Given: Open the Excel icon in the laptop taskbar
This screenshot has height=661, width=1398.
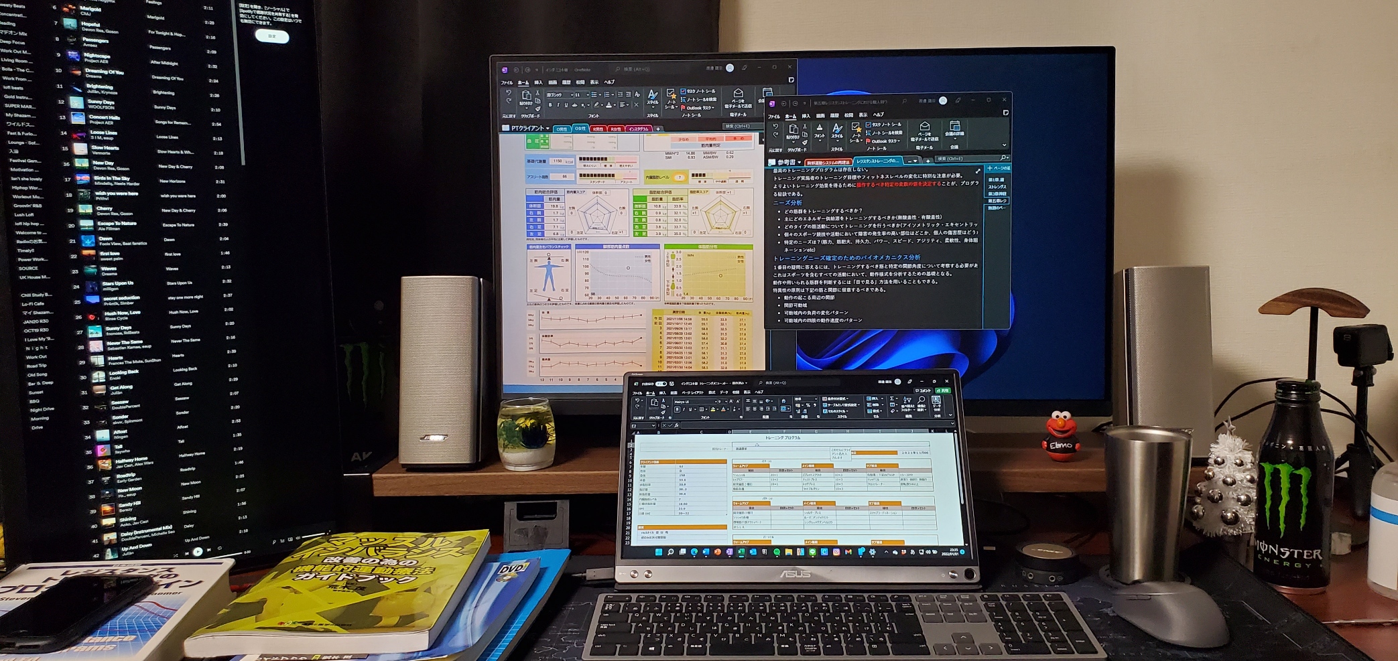Looking at the screenshot, I should click(x=741, y=552).
